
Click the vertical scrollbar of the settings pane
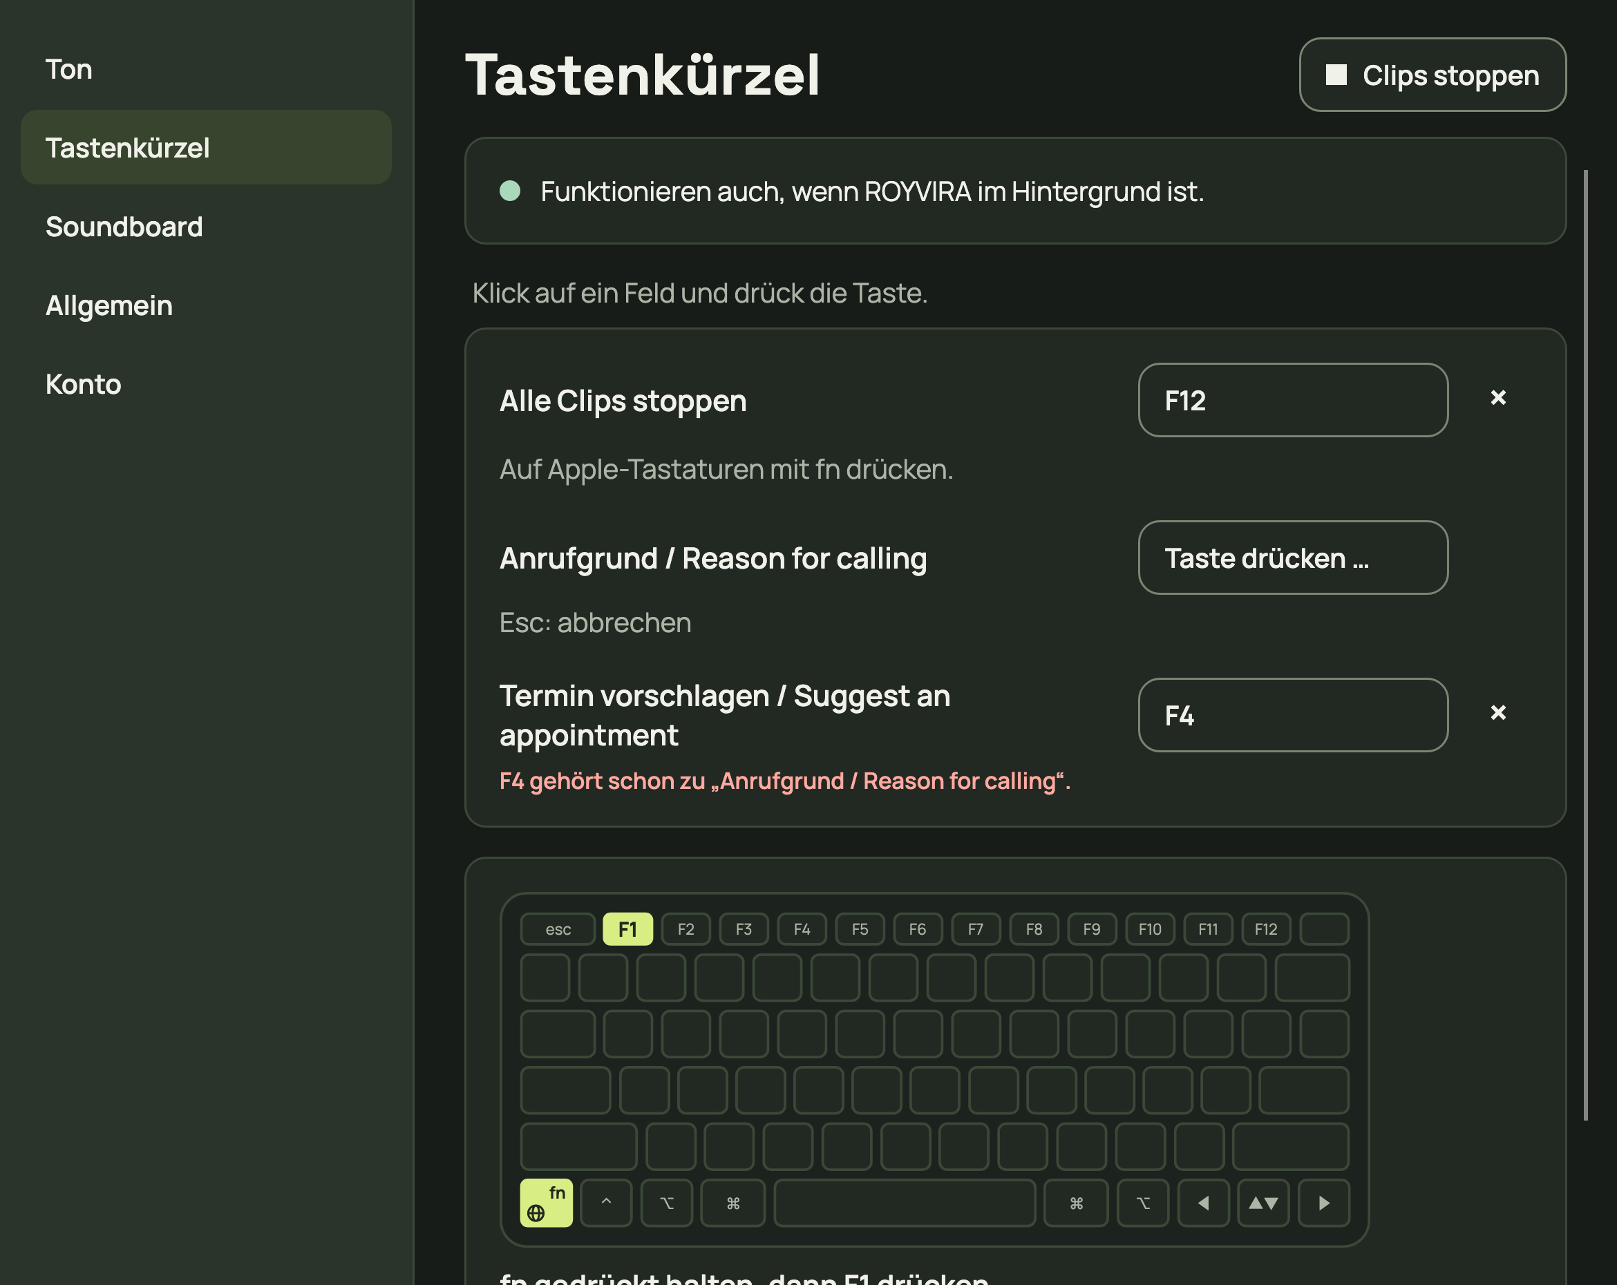(1585, 645)
